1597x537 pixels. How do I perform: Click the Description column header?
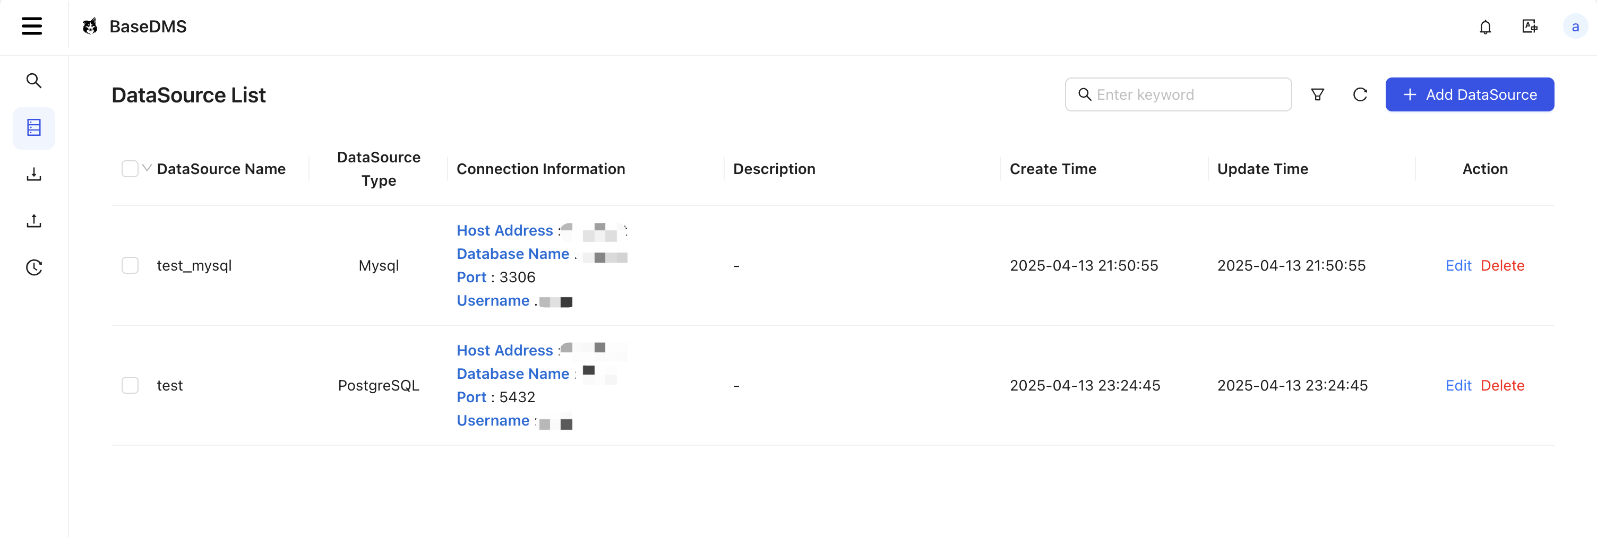[774, 169]
